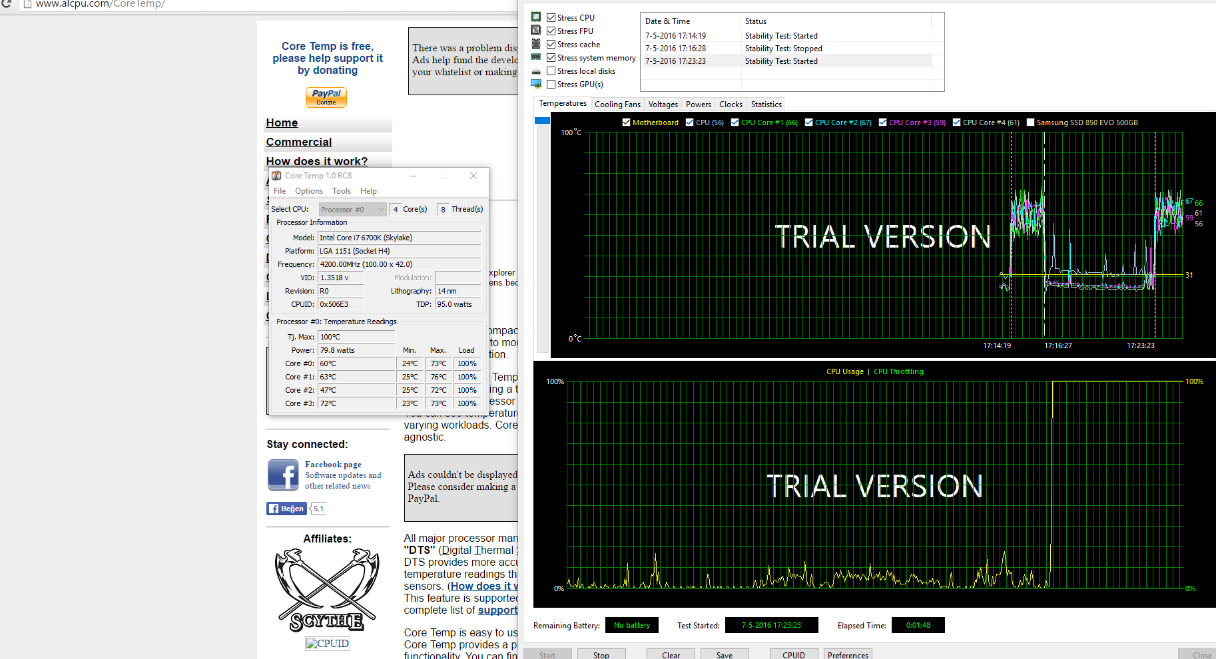Click the Stress cache icon
Screen dimensions: 1216x659
pyautogui.click(x=536, y=44)
